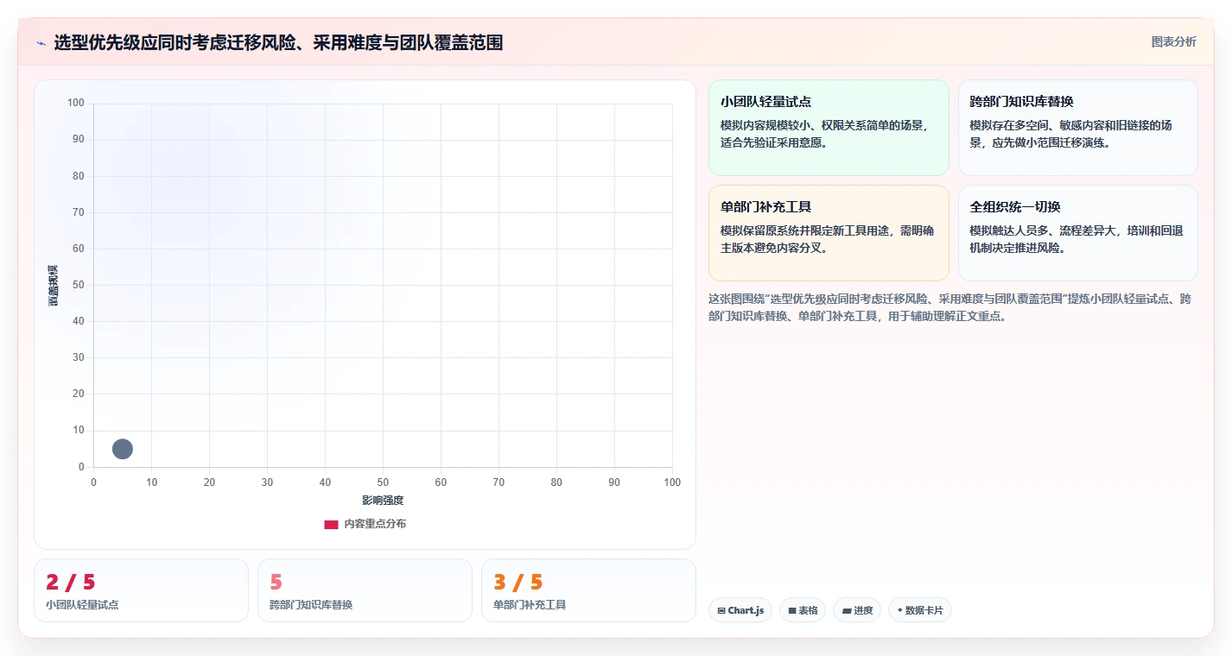The height and width of the screenshot is (656, 1232).
Task: Click the 覆盖规模 y-axis title
Action: (53, 285)
